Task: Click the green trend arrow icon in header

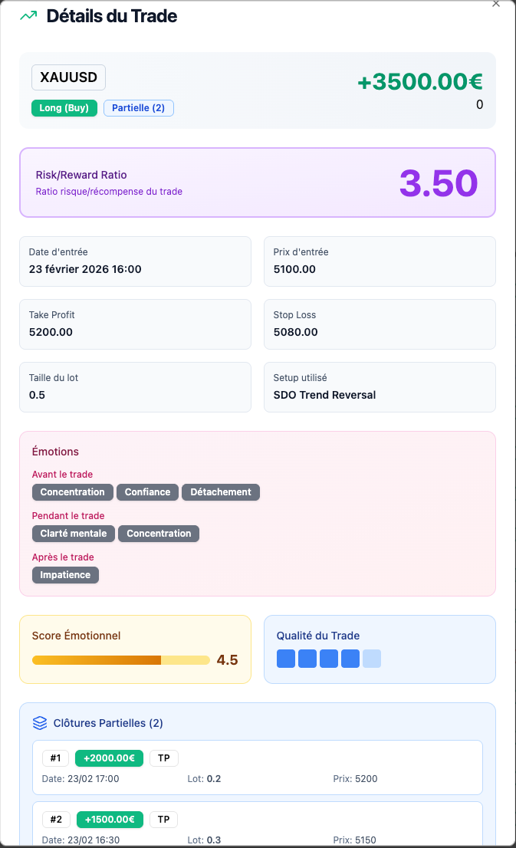Action: 28,15
